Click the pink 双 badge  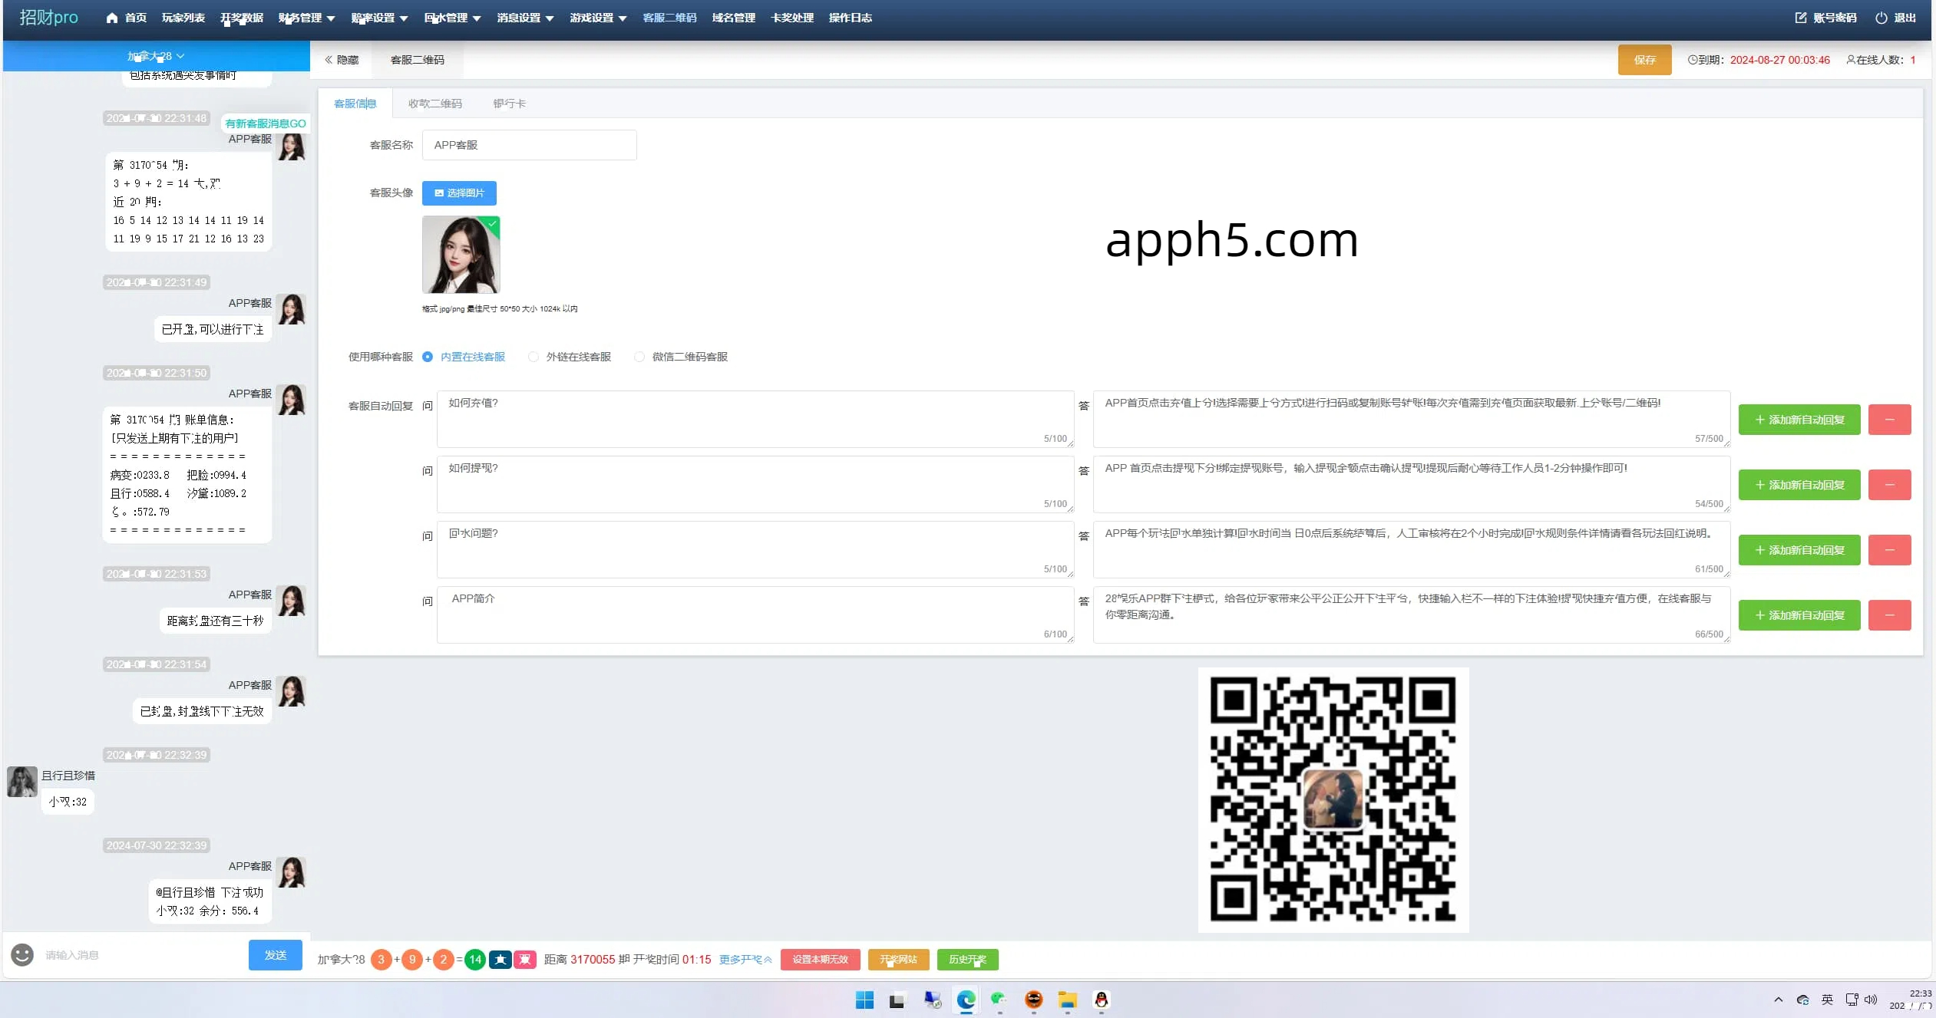(x=525, y=960)
